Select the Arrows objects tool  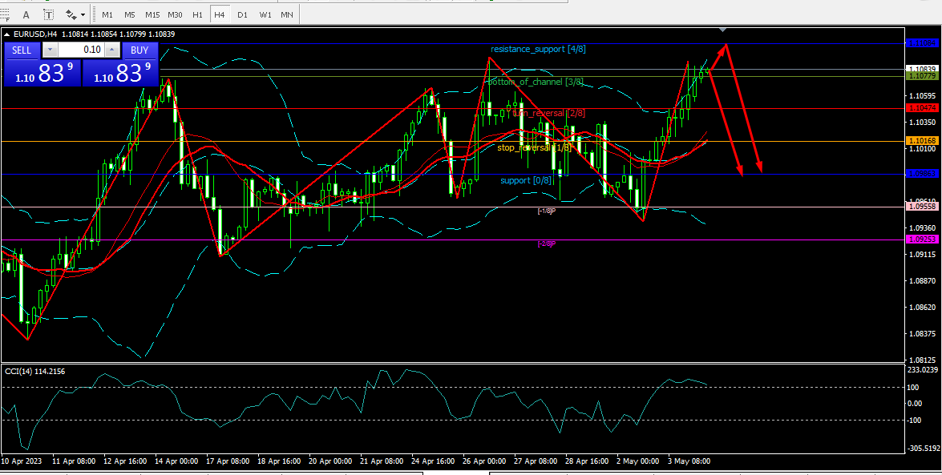71,14
